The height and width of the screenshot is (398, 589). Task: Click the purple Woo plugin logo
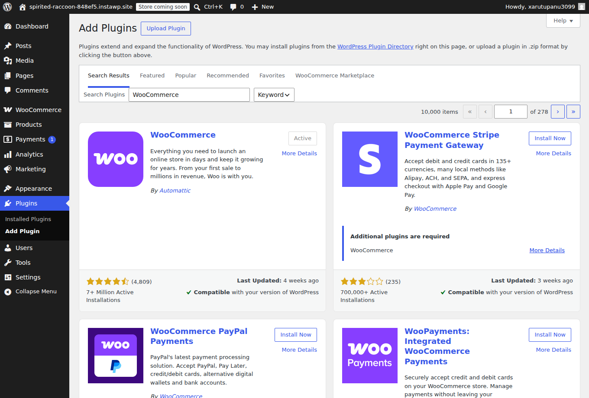pyautogui.click(x=116, y=159)
